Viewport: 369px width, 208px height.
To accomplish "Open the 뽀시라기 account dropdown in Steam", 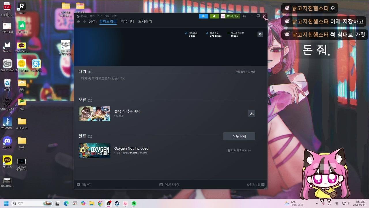I will (230, 16).
